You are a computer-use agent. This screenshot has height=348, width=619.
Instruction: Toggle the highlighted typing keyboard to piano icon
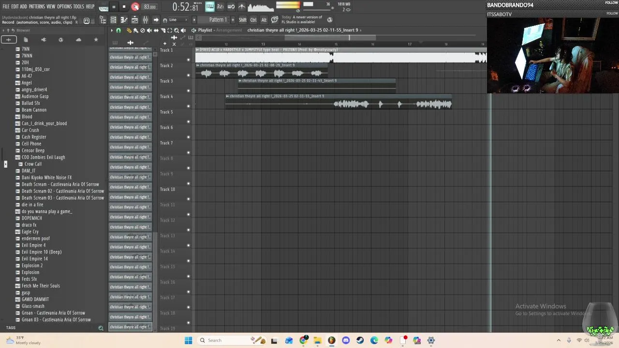(x=209, y=7)
